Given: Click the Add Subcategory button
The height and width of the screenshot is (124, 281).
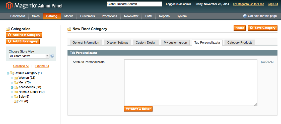Looking at the screenshot, I should click(x=23, y=41).
